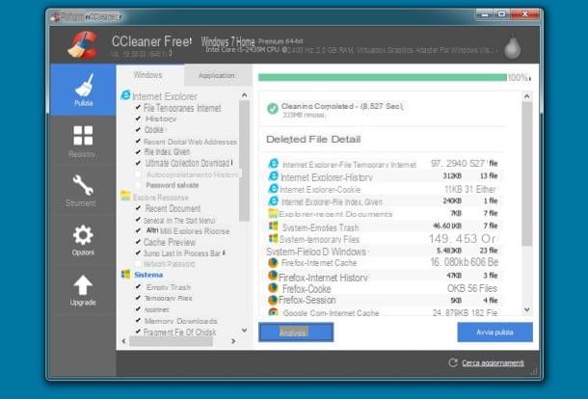Image resolution: width=588 pixels, height=399 pixels.
Task: Click the Explorer folder icon in tree
Action: point(125,196)
